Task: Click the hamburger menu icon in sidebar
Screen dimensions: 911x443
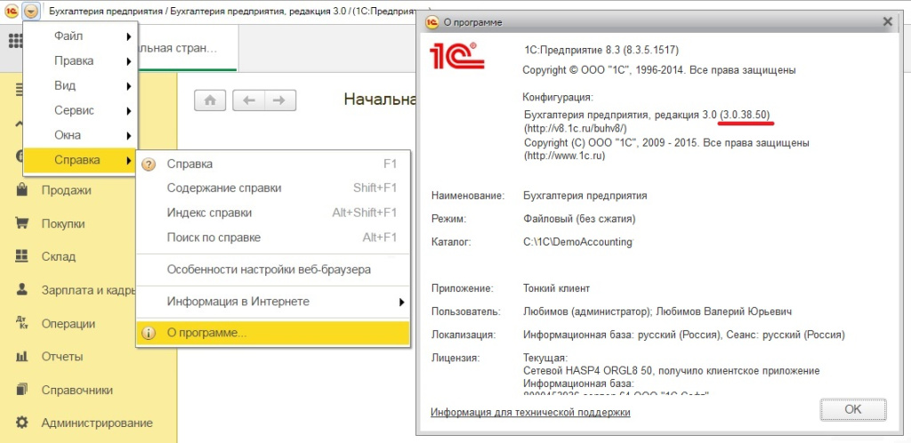Action: coord(20,90)
